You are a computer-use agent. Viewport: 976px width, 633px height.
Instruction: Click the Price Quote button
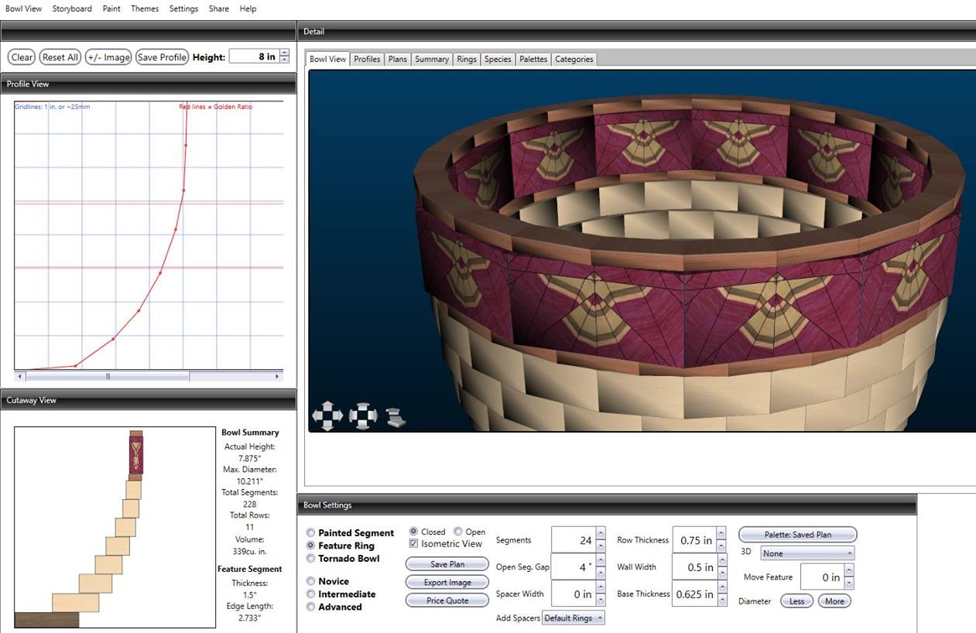(x=447, y=600)
